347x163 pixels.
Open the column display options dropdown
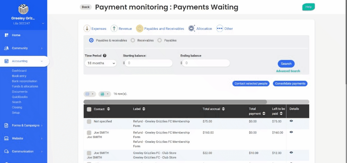coord(90,94)
